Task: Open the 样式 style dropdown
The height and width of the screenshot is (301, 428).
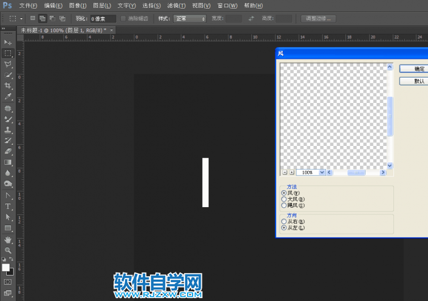Action: coord(189,19)
